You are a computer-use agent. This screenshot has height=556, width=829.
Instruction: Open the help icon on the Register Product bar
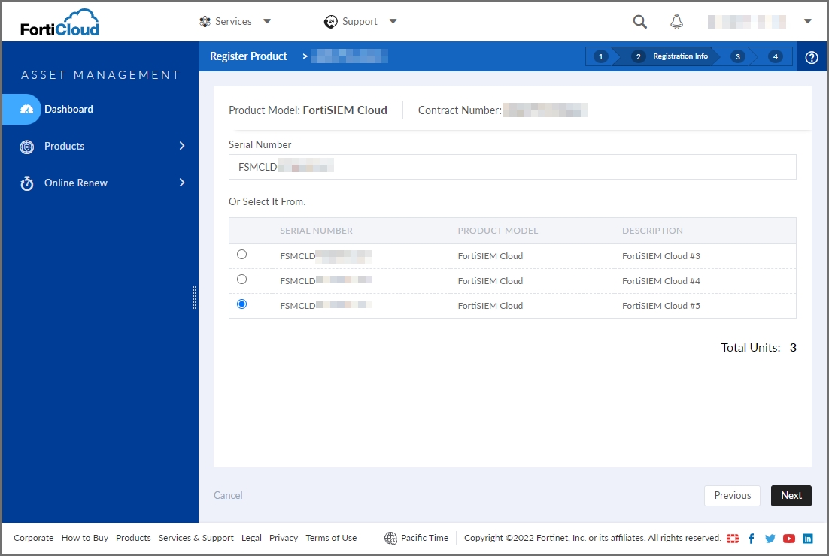811,56
